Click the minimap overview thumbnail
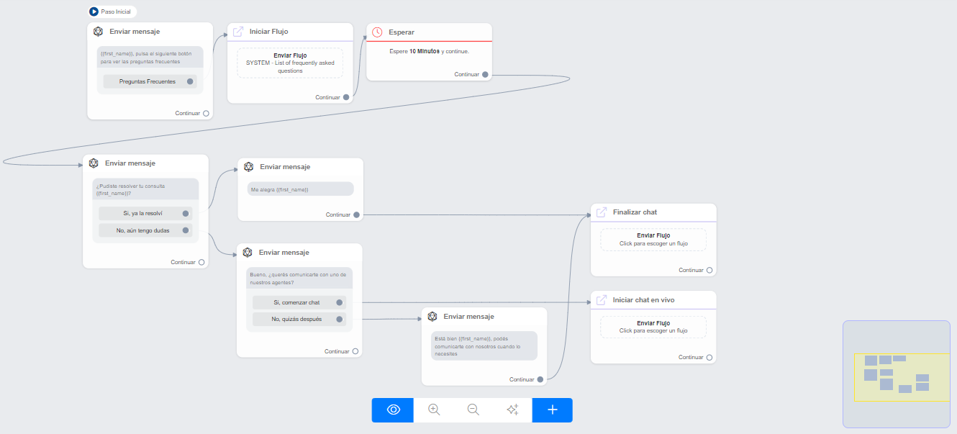Image resolution: width=957 pixels, height=434 pixels. click(896, 374)
